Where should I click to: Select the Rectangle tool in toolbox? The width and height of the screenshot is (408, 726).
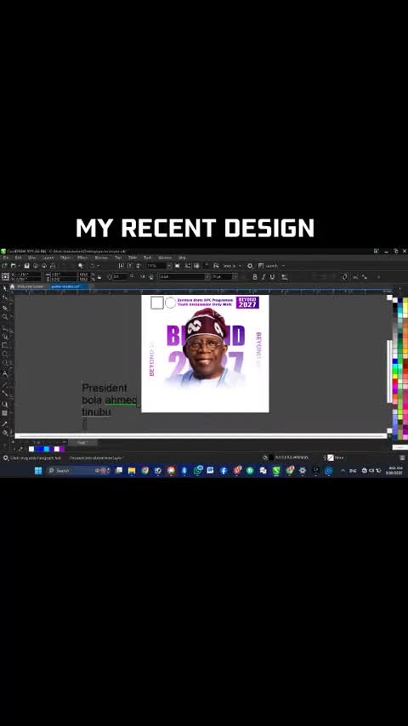coord(5,345)
